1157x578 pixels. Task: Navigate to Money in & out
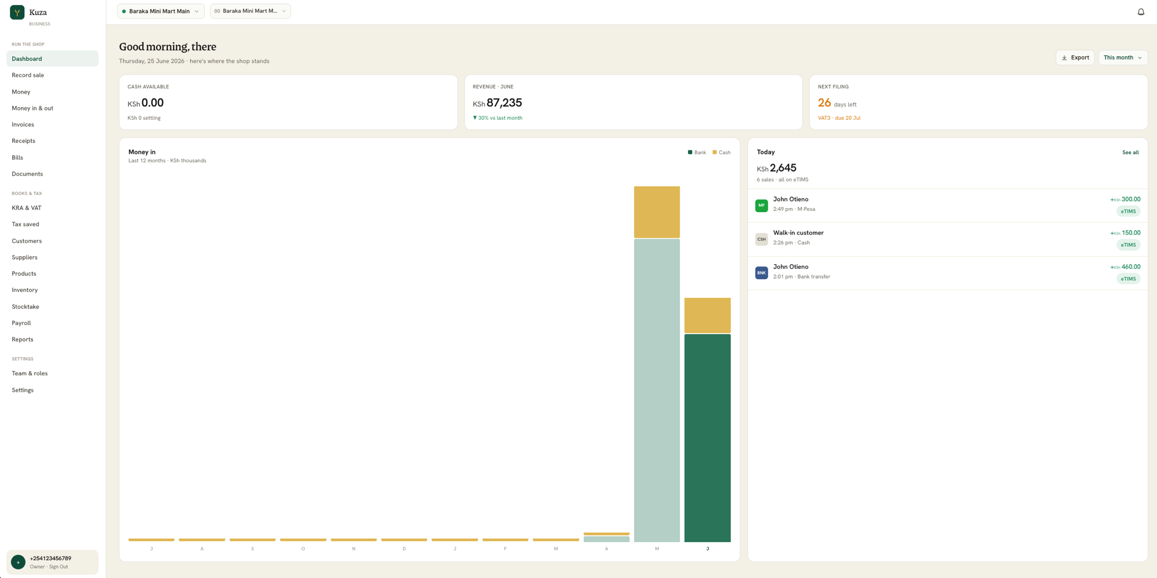click(52, 108)
